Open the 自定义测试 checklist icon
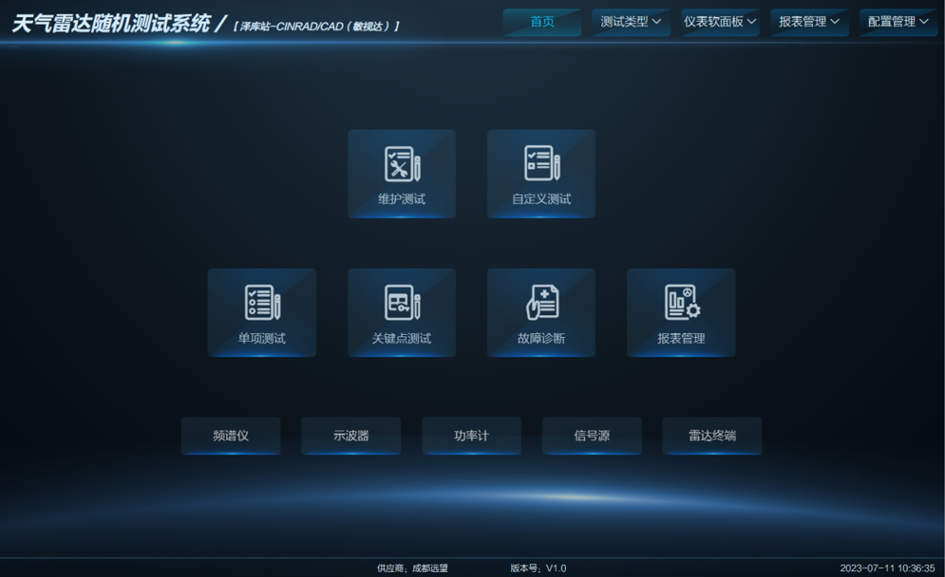This screenshot has height=577, width=945. pyautogui.click(x=541, y=163)
